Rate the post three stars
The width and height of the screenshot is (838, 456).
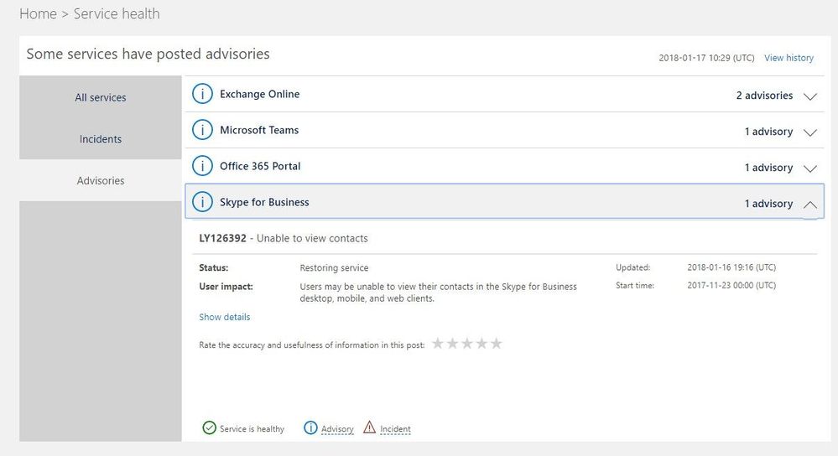pyautogui.click(x=467, y=344)
